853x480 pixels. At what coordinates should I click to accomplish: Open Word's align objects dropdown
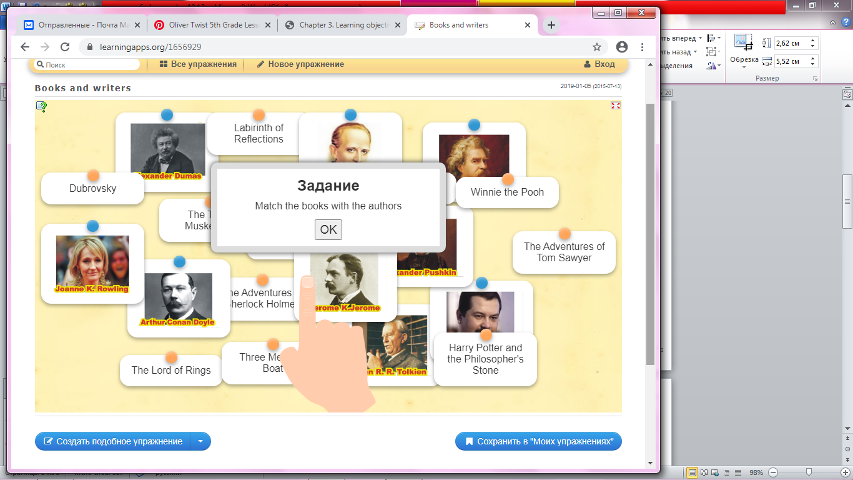[x=712, y=39]
